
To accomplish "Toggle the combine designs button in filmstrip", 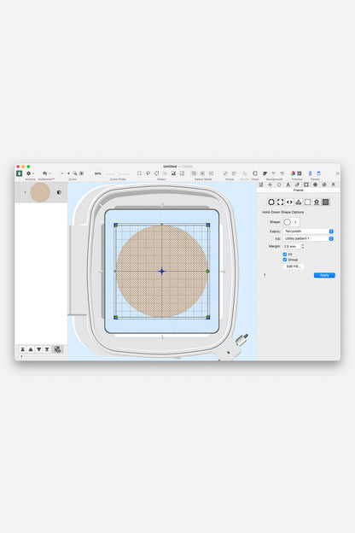I will (58, 349).
